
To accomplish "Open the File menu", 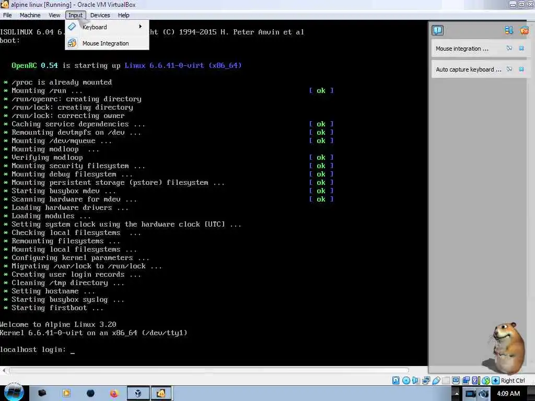I will click(7, 15).
